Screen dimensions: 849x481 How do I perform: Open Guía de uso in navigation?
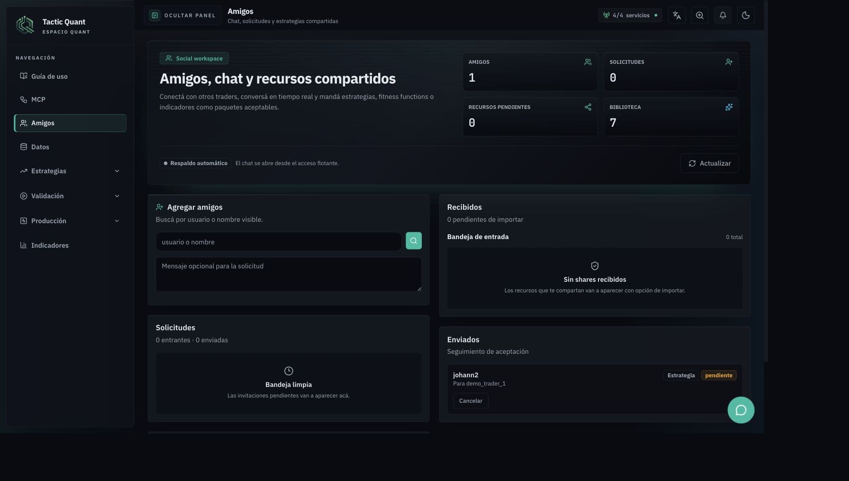70,76
